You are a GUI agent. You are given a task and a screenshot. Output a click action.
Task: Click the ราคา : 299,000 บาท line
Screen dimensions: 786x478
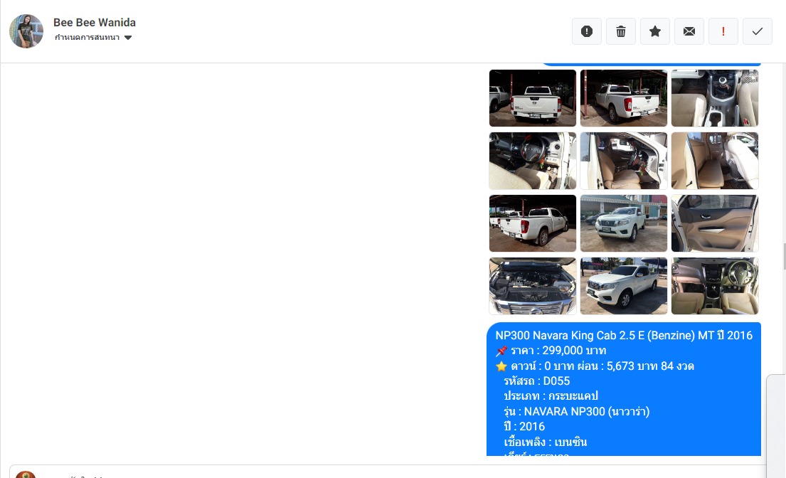pyautogui.click(x=551, y=350)
